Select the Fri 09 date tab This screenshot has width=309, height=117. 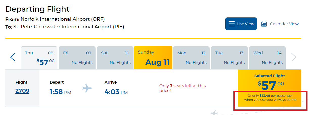[x=77, y=58]
